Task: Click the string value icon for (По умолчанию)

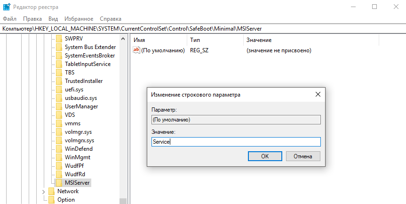Action: pyautogui.click(x=136, y=50)
